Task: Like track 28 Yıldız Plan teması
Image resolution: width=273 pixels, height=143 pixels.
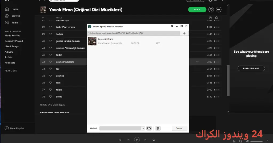Action: coord(50,27)
